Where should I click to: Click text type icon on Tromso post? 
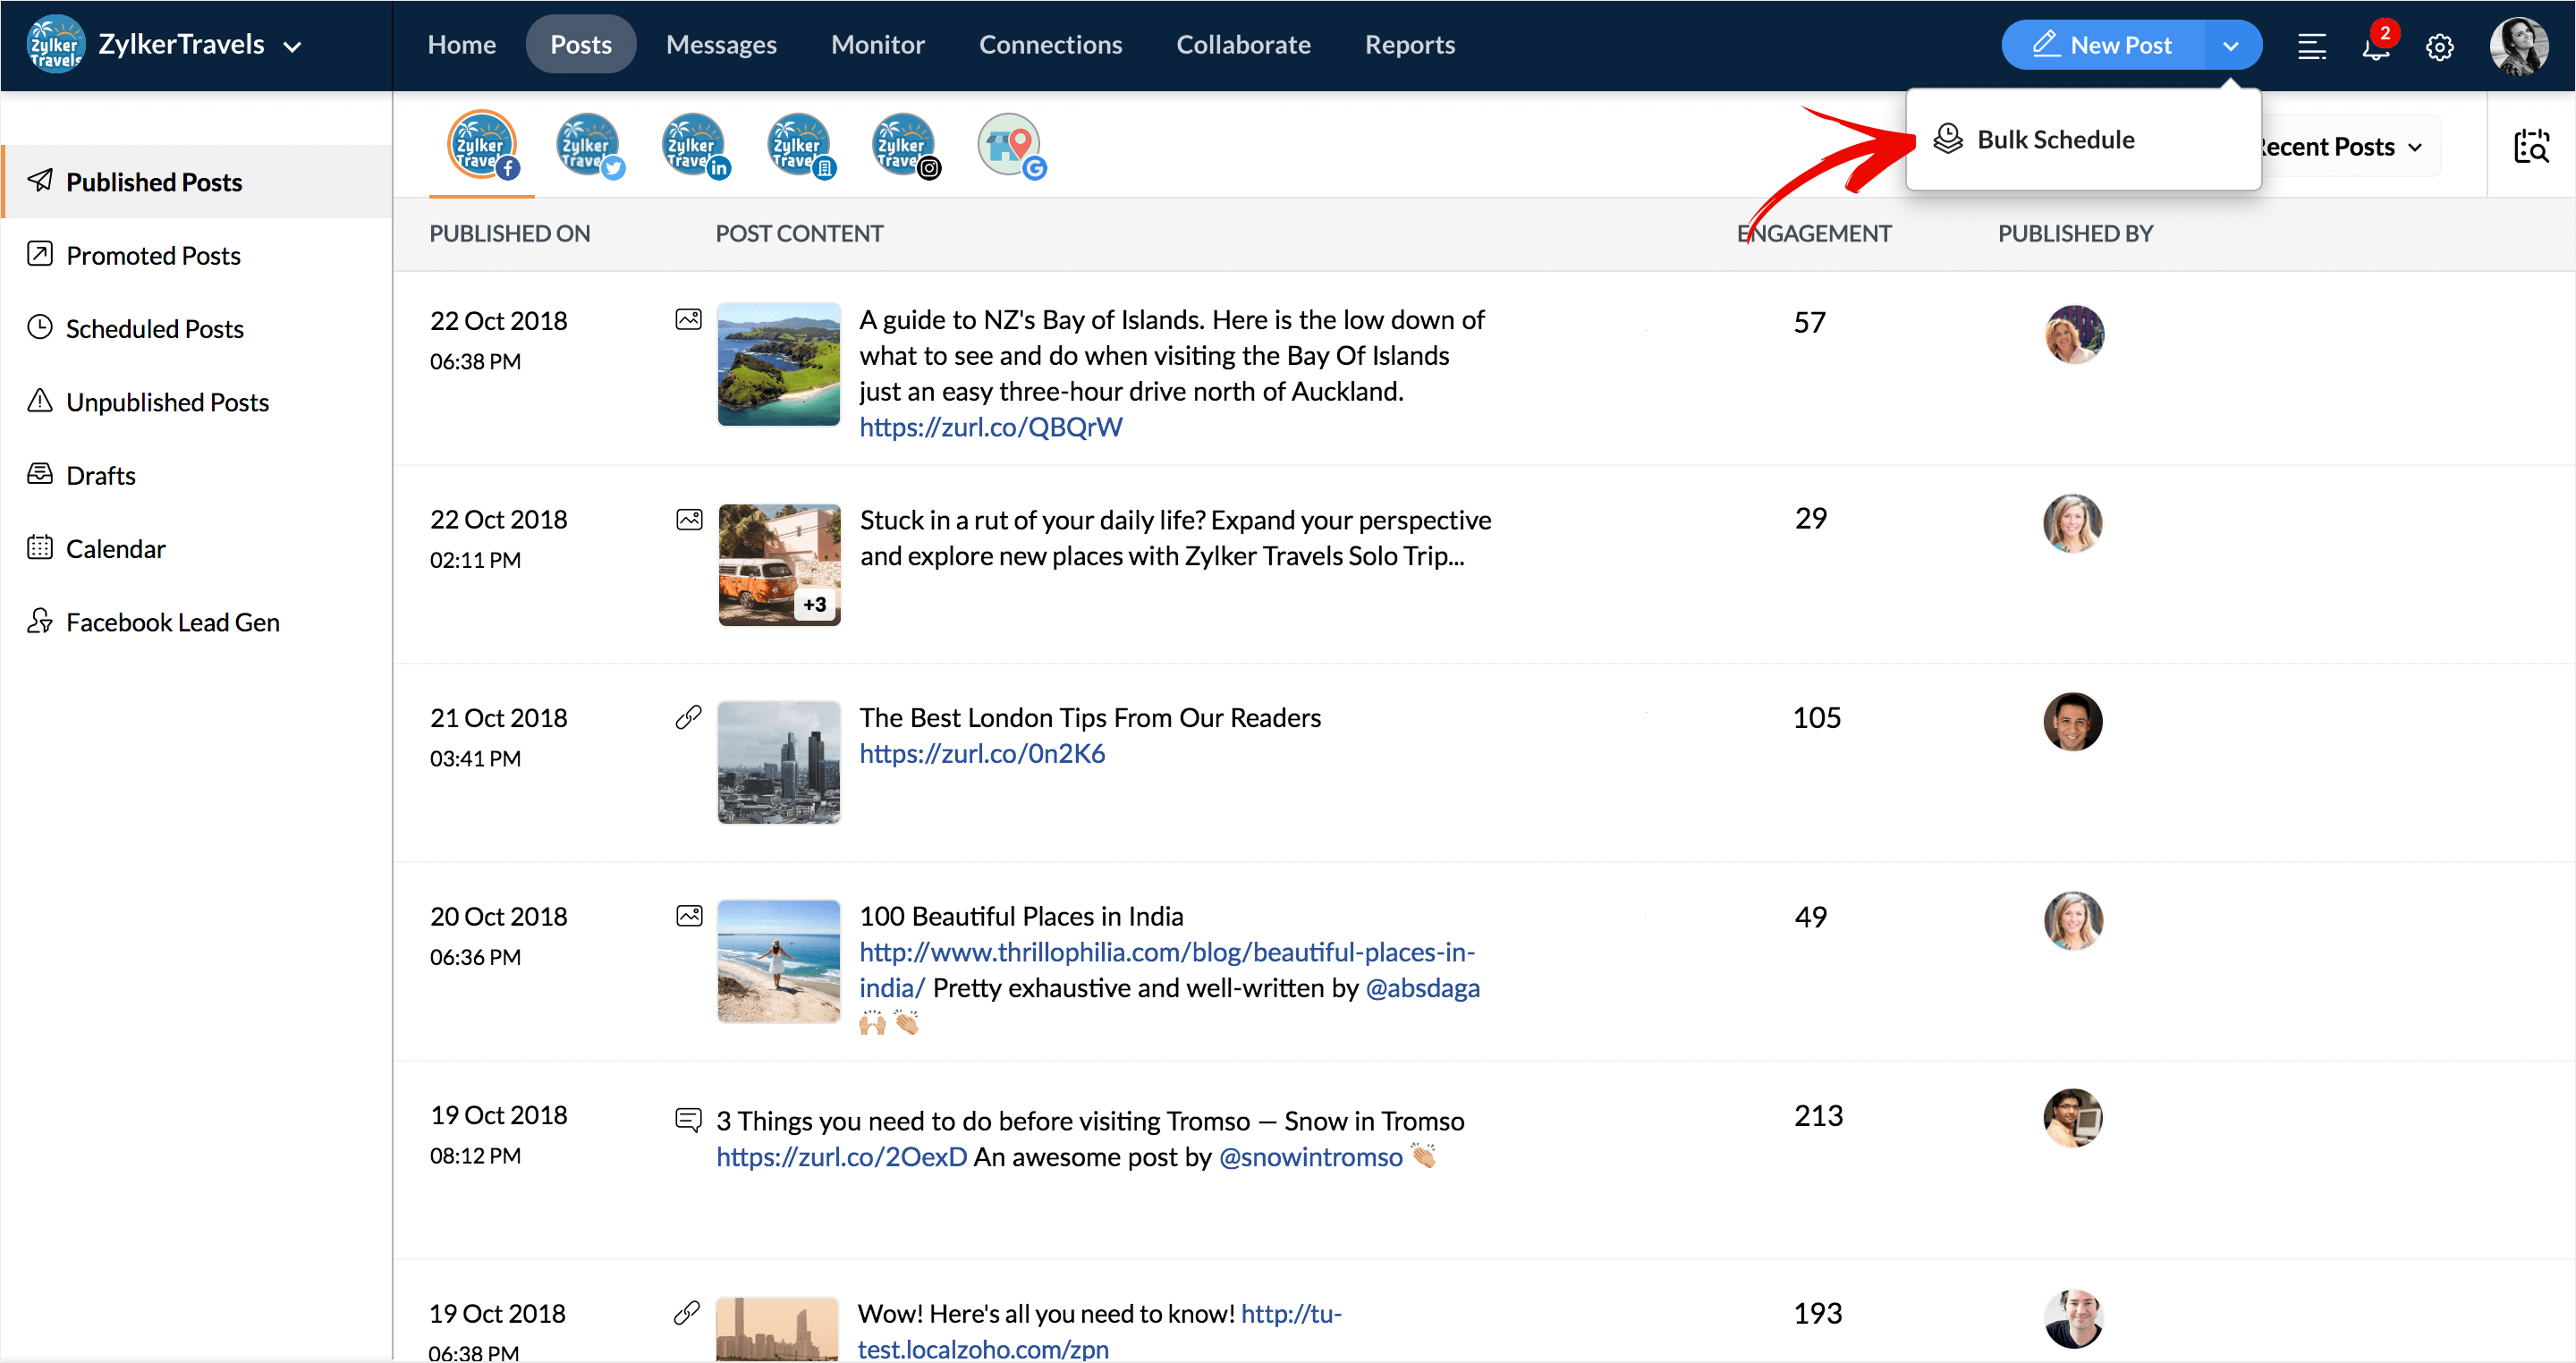pos(688,1119)
